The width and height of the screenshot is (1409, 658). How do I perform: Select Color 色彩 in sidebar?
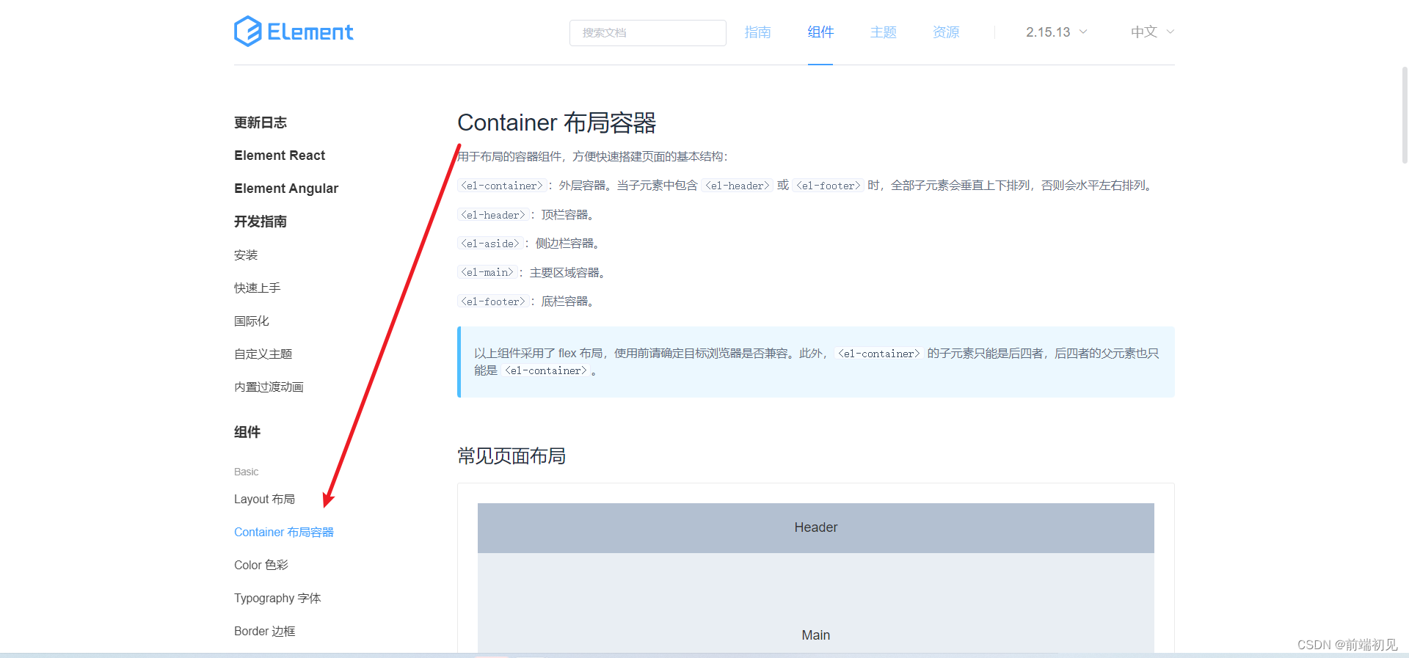click(x=261, y=566)
